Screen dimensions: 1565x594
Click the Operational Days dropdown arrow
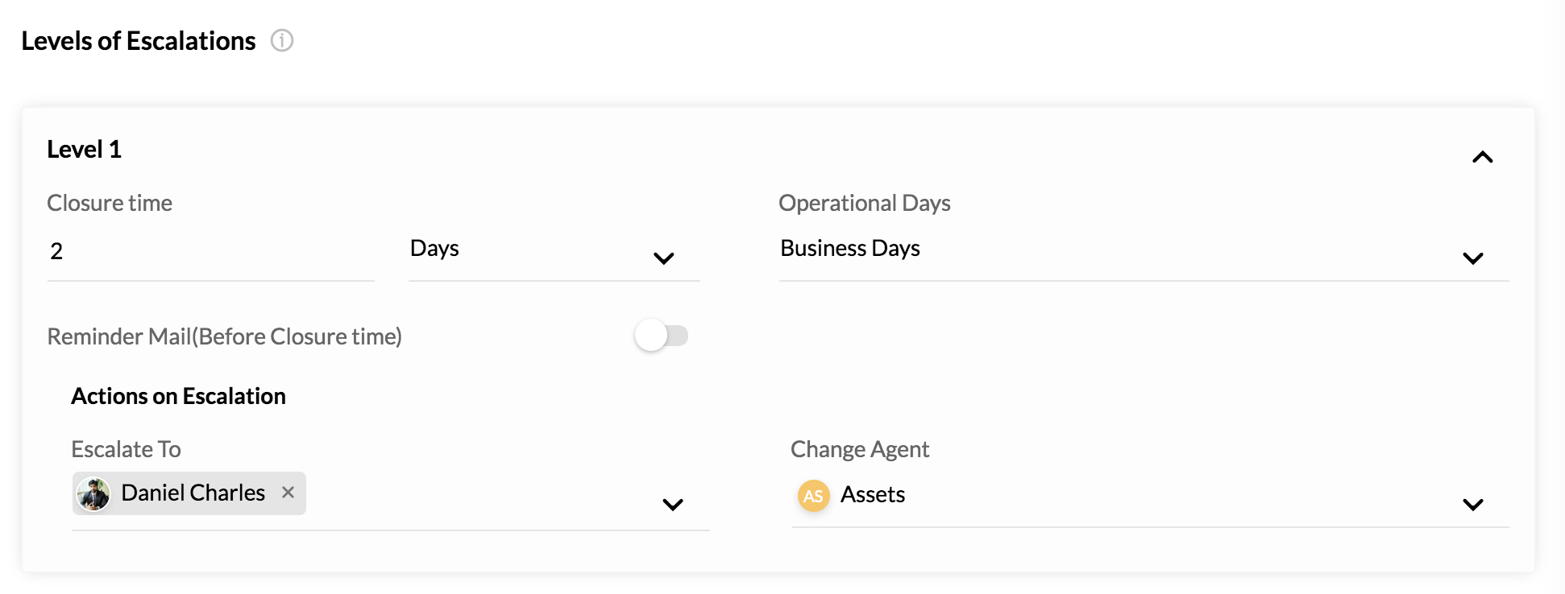1472,258
